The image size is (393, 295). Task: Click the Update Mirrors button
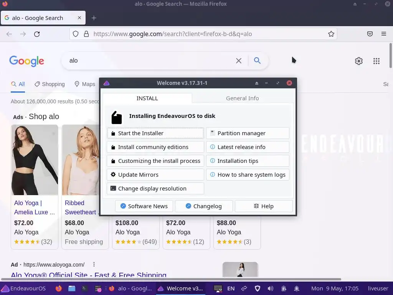[155, 175]
